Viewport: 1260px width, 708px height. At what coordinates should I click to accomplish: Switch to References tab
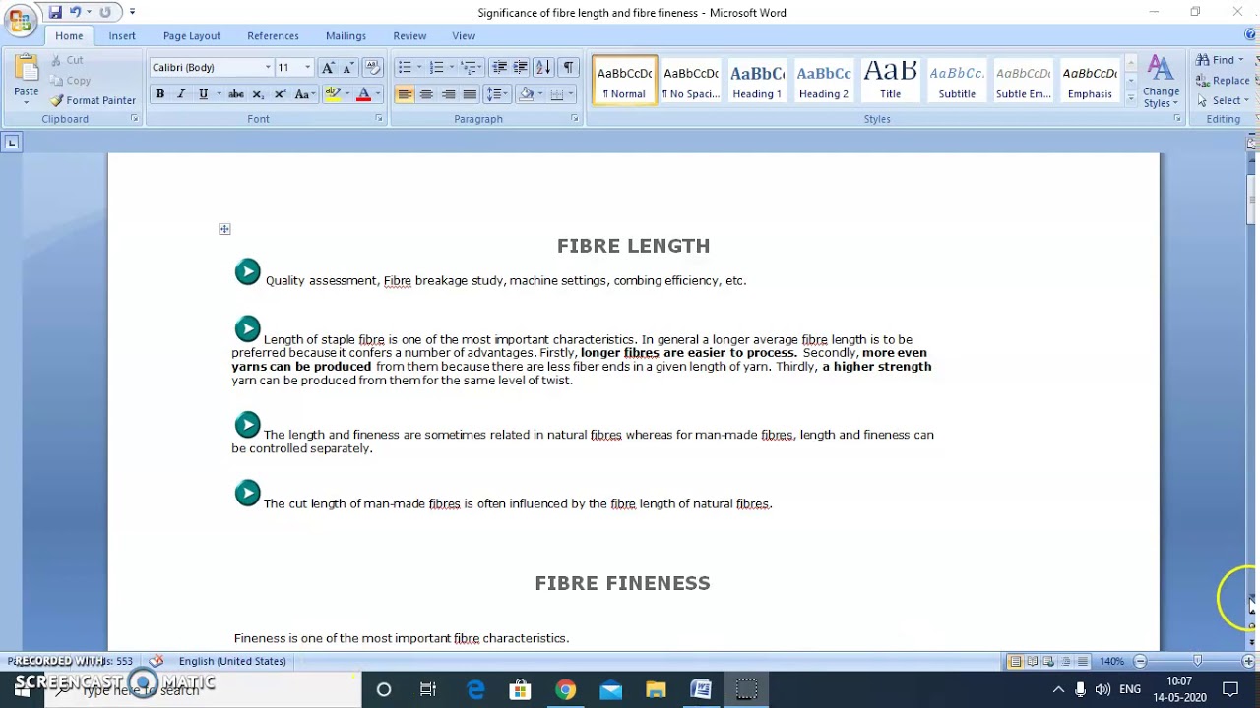(x=273, y=35)
